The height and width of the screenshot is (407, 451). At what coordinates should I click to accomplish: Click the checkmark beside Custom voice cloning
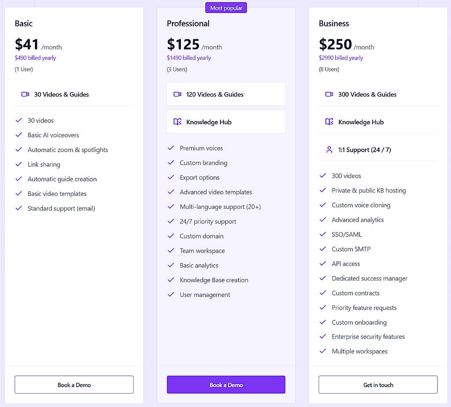323,205
